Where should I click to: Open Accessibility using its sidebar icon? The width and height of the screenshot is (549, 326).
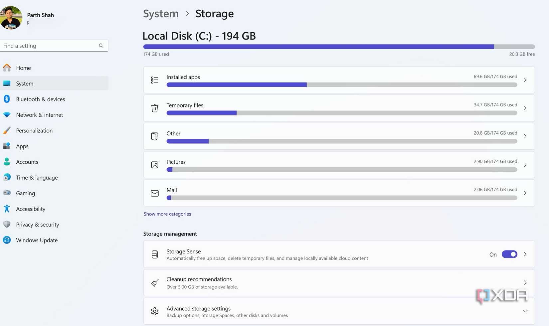coord(7,209)
